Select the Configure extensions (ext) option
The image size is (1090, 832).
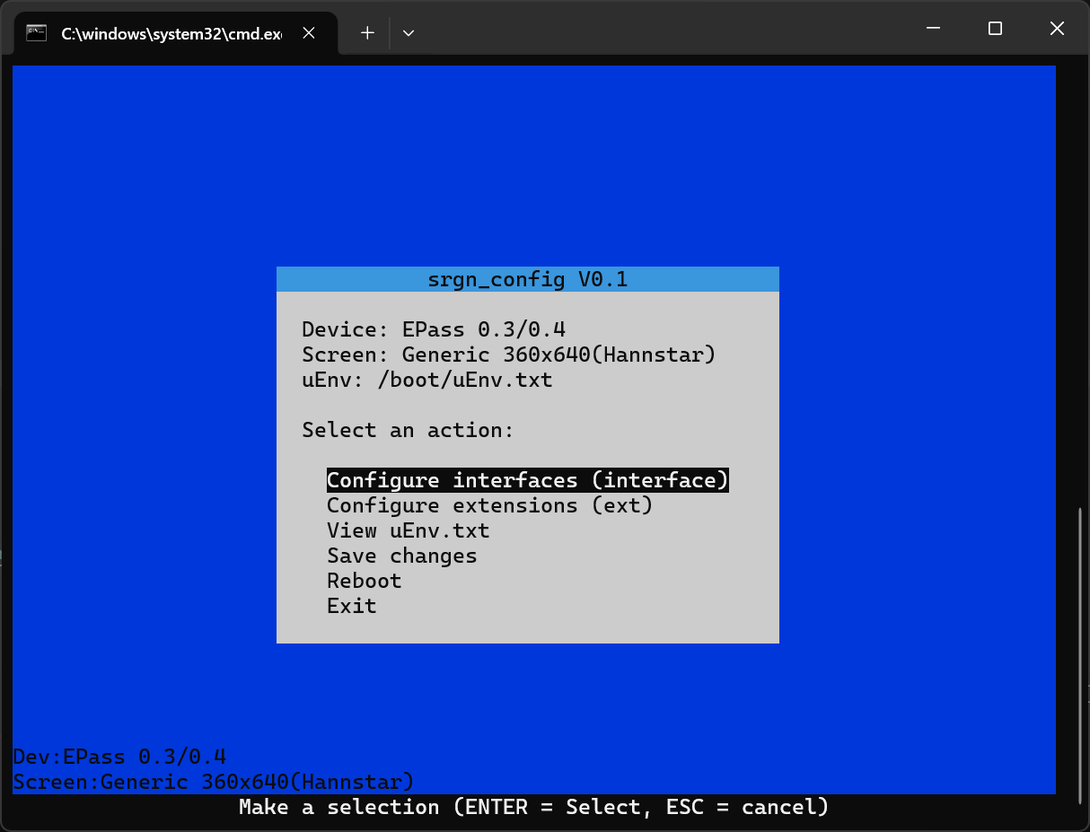point(488,505)
